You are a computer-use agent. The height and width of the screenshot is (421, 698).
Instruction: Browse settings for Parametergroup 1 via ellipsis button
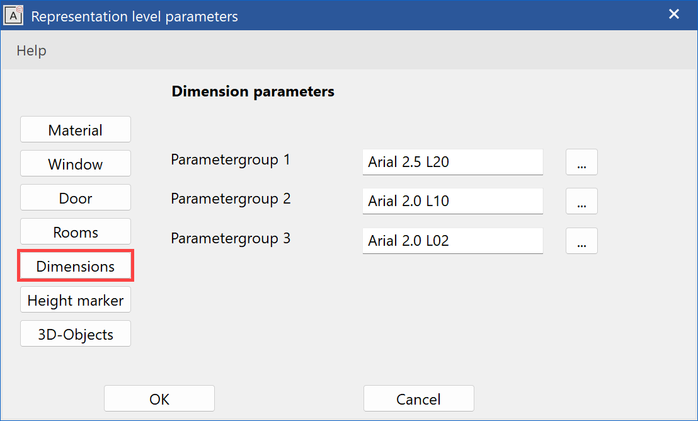581,162
